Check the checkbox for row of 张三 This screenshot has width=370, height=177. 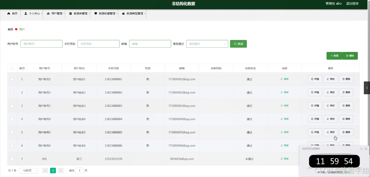(x=12, y=159)
